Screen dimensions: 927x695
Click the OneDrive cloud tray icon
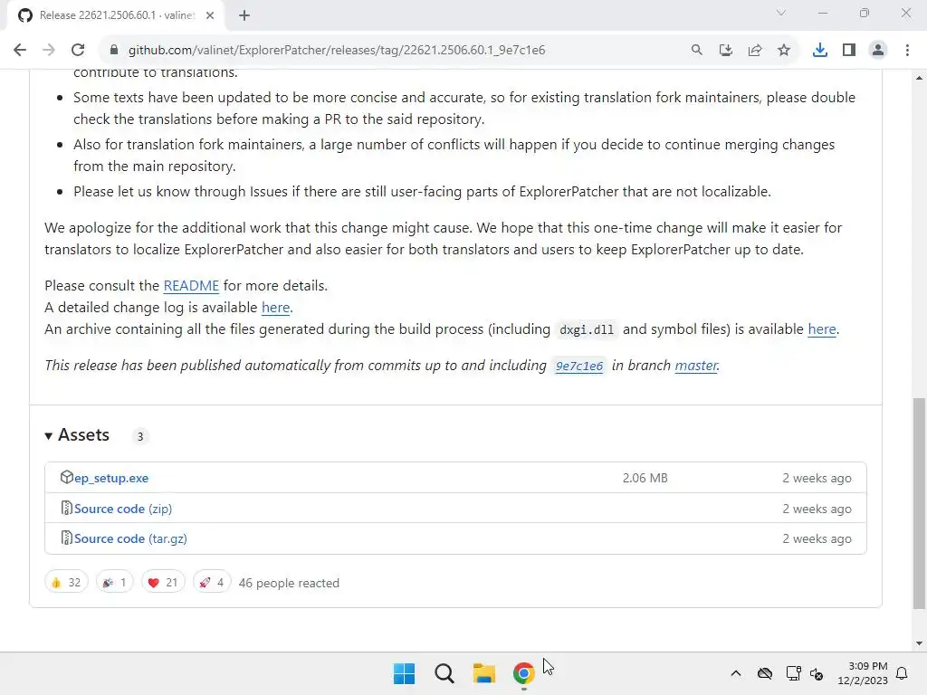click(x=764, y=673)
